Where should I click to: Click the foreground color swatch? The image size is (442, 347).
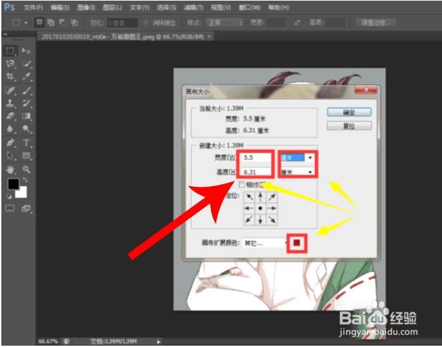click(x=13, y=184)
